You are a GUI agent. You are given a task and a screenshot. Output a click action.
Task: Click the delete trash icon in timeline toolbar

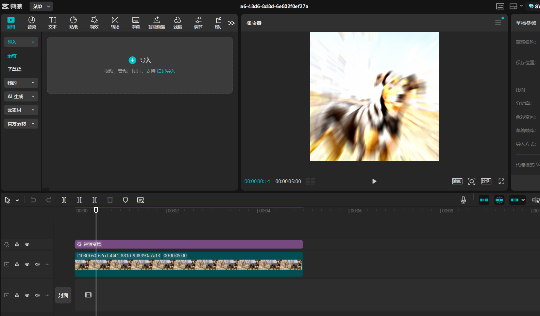point(110,200)
